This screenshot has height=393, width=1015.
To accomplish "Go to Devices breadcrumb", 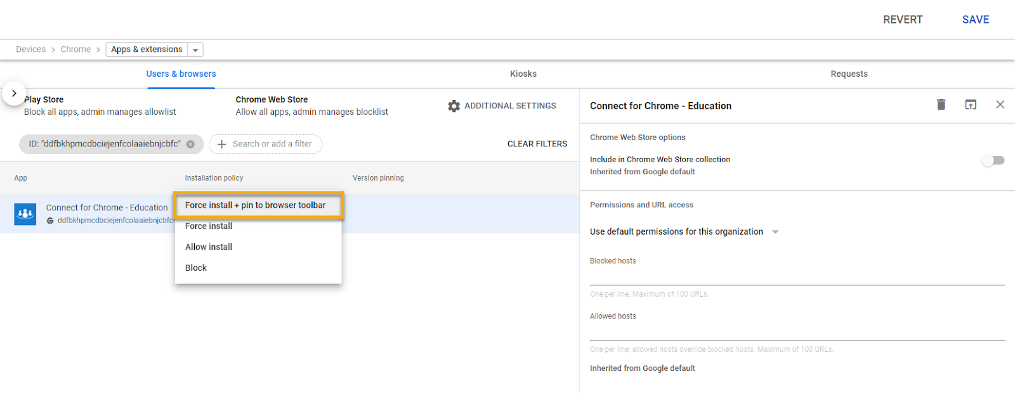I will (30, 49).
